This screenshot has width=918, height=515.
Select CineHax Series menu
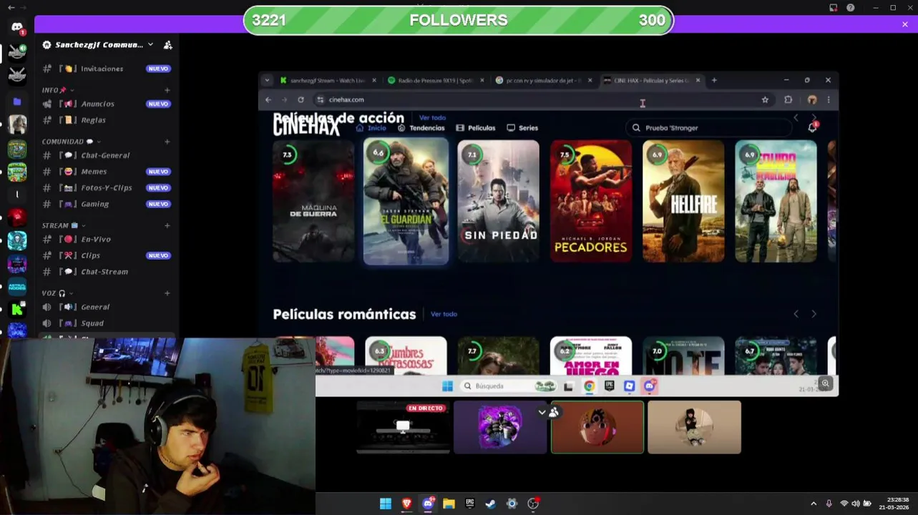522,127
